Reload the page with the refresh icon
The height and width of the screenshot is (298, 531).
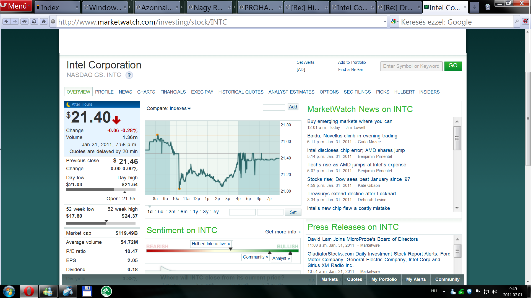34,22
